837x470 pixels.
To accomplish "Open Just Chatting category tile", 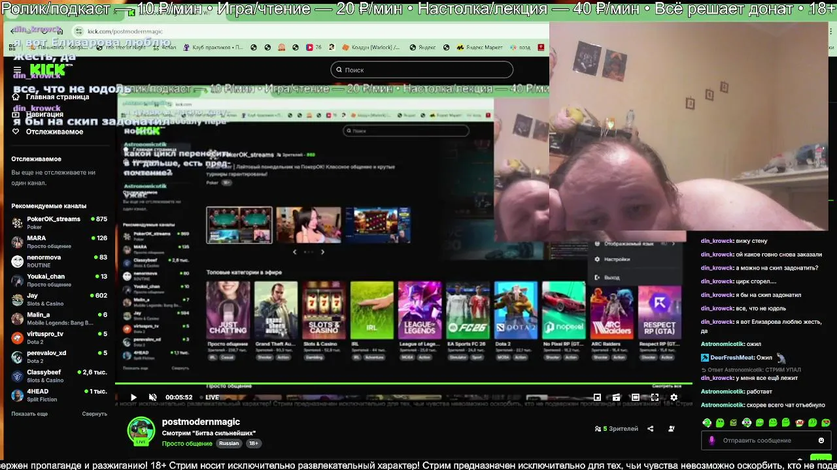I will (x=228, y=311).
